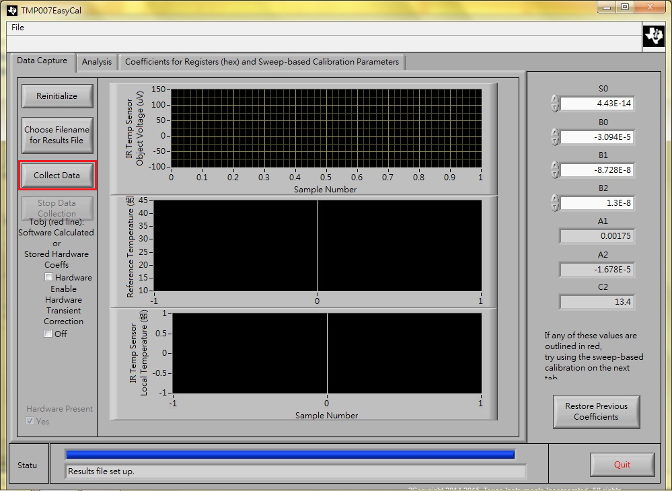Click the Tobj (red line) description text
This screenshot has height=491, width=672.
point(56,243)
